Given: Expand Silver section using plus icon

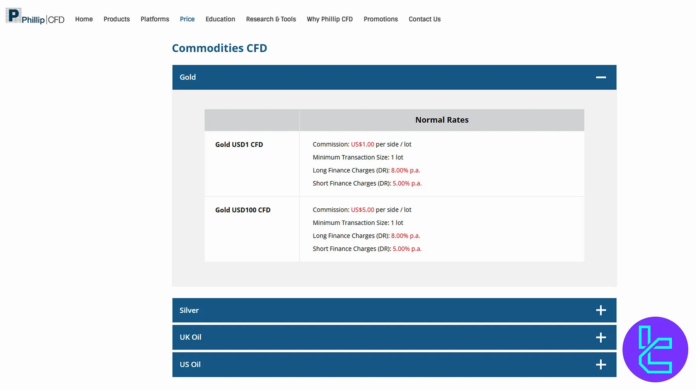Looking at the screenshot, I should (x=601, y=311).
